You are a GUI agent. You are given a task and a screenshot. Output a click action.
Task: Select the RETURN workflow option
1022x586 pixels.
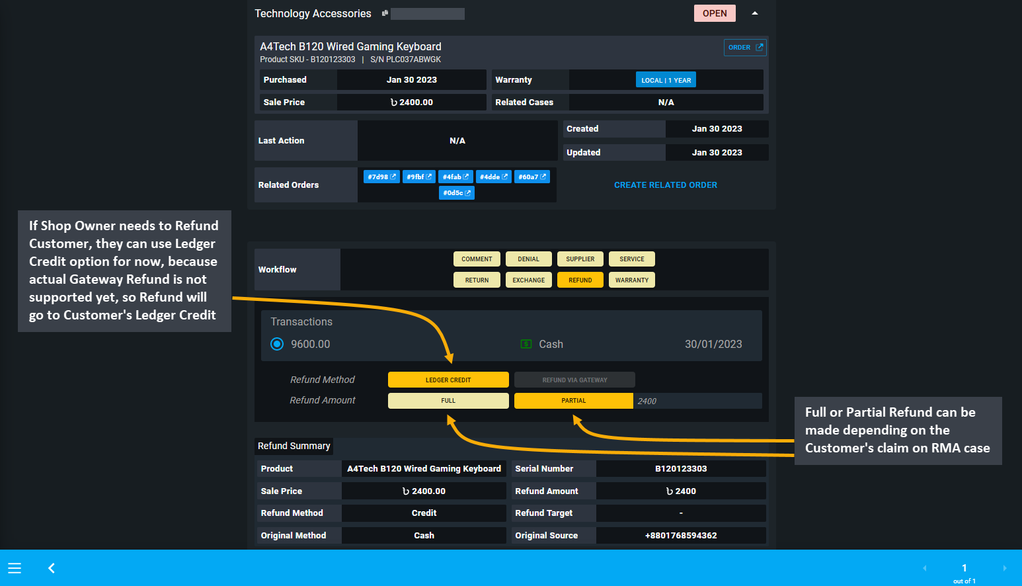tap(477, 280)
